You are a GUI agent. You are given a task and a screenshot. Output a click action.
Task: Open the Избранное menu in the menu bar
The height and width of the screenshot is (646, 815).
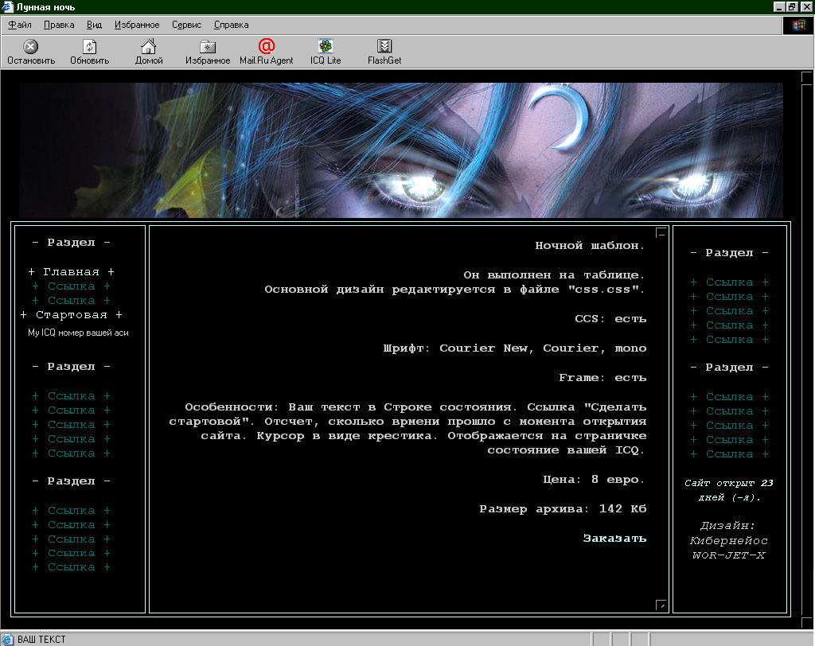137,25
